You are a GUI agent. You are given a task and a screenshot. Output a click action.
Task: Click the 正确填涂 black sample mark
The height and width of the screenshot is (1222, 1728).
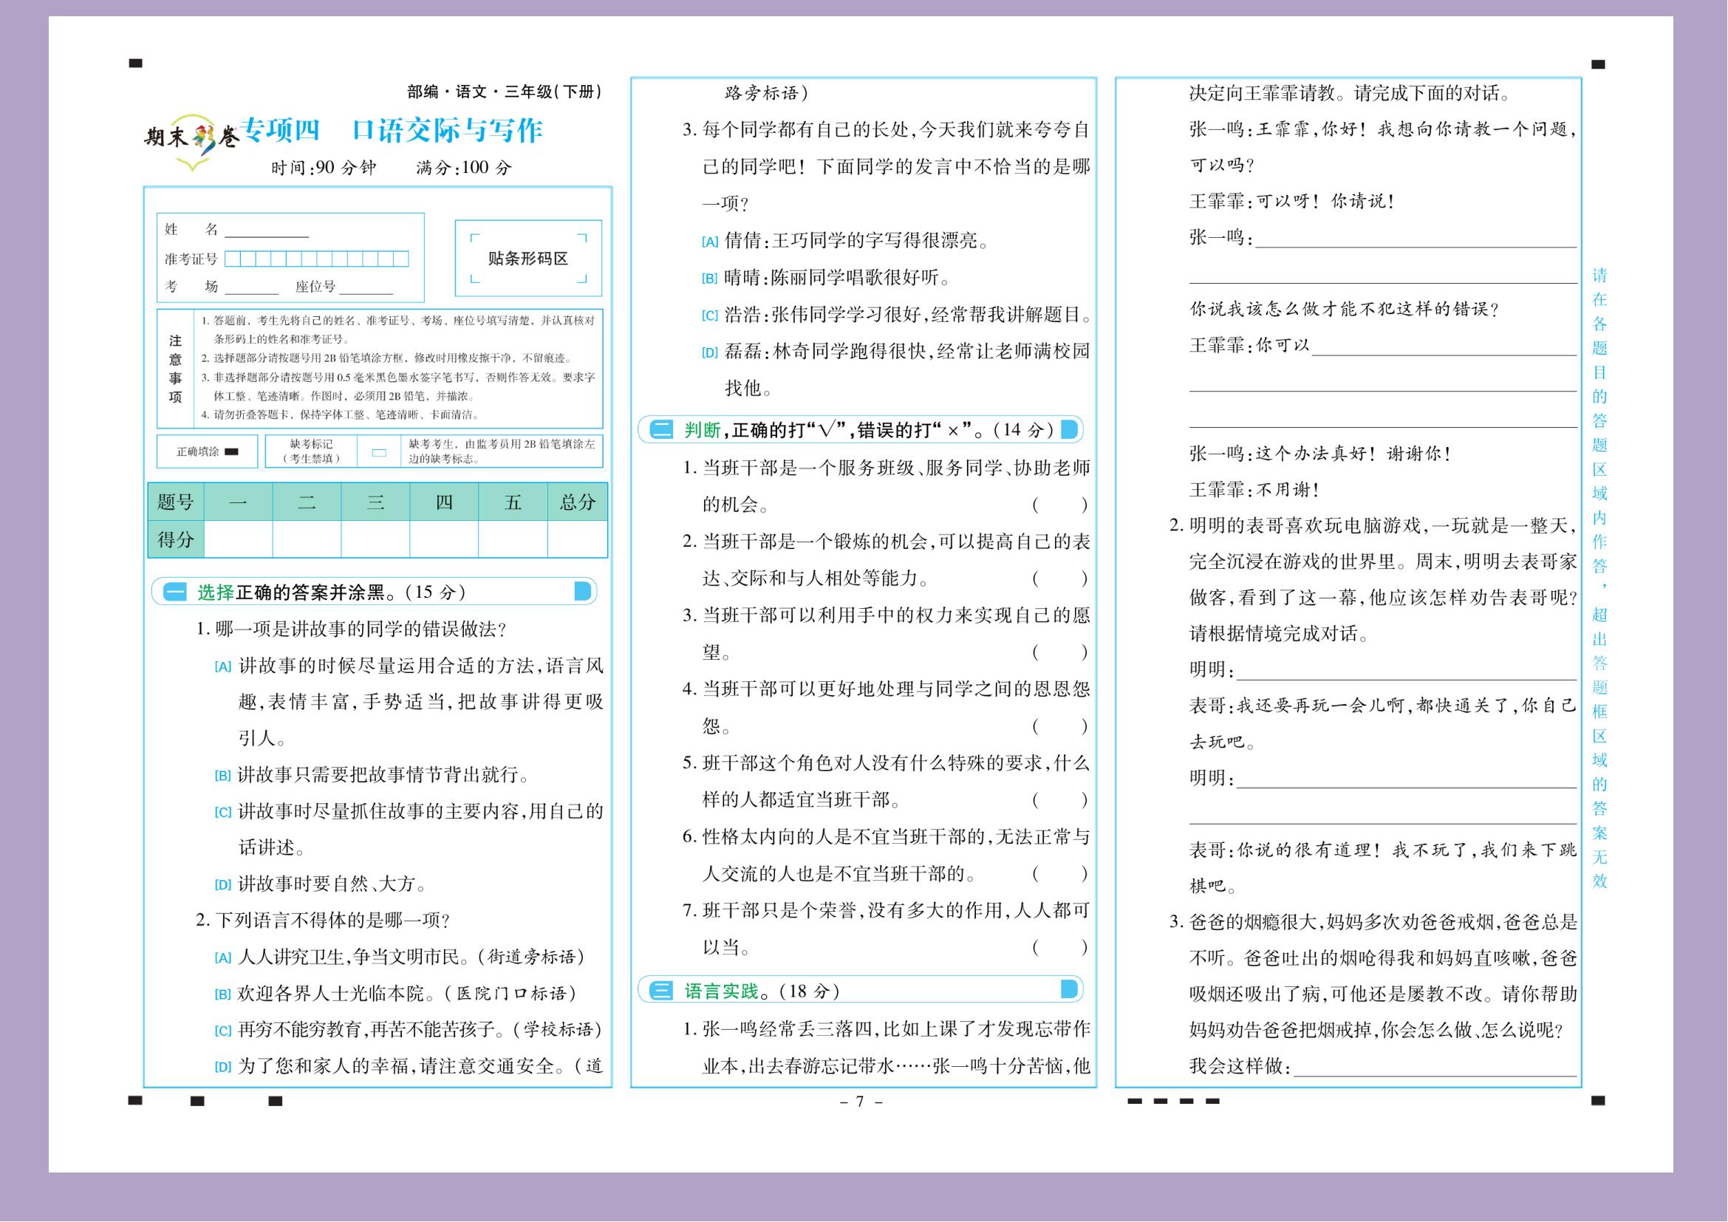pos(232,451)
